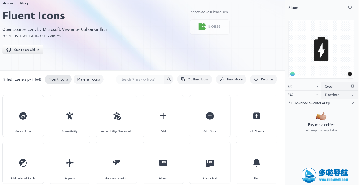Enable Dark Mode
The width and height of the screenshot is (359, 185).
click(x=231, y=79)
